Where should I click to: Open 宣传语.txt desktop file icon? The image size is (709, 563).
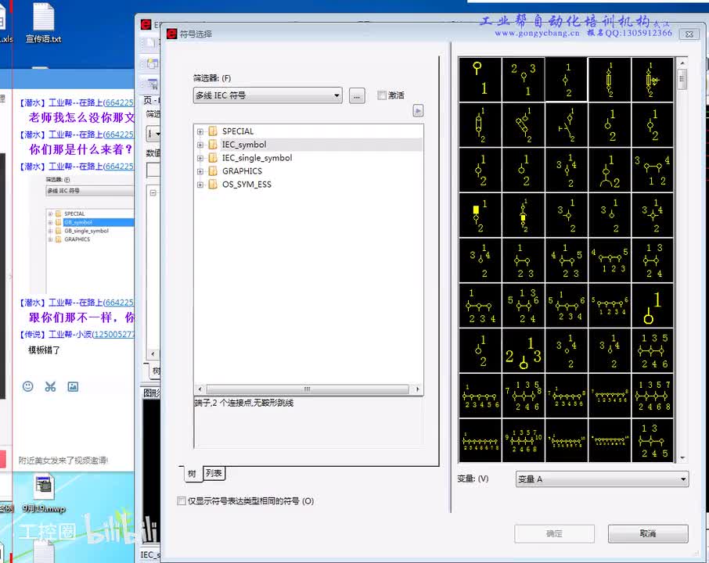43,23
